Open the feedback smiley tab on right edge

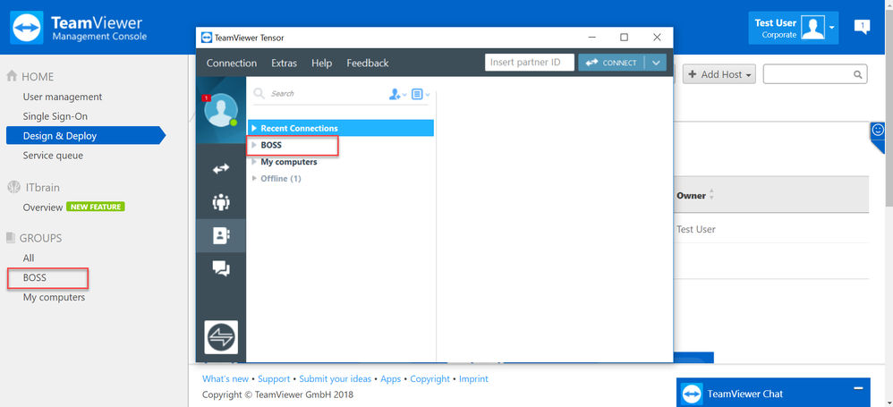tap(878, 131)
